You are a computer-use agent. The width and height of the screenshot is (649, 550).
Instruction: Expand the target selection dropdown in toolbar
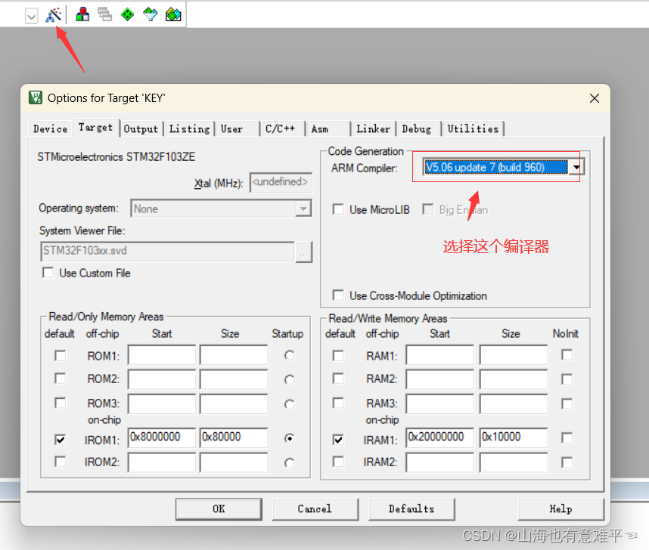32,16
